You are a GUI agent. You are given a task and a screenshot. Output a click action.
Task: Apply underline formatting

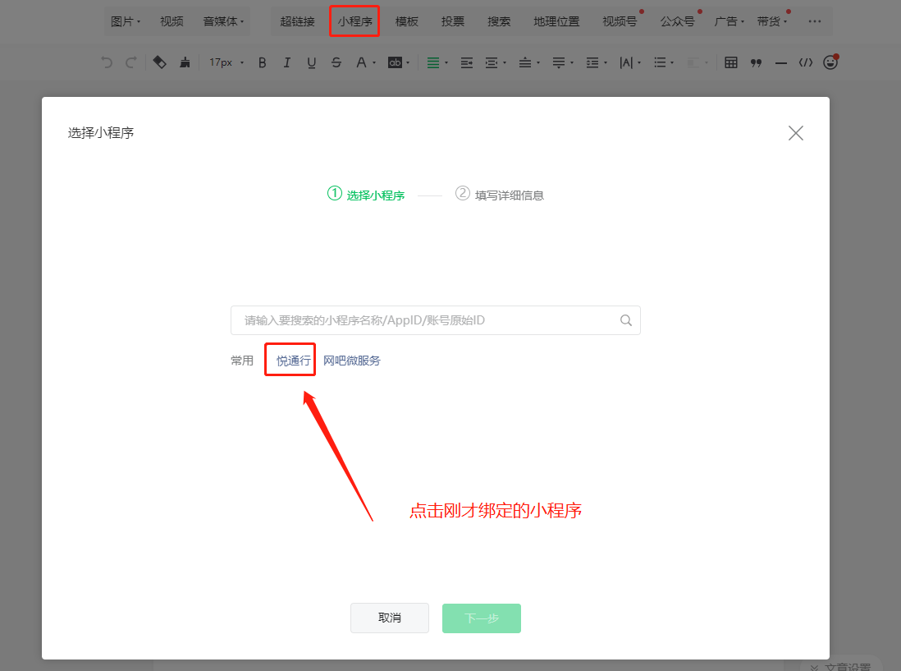pos(312,62)
